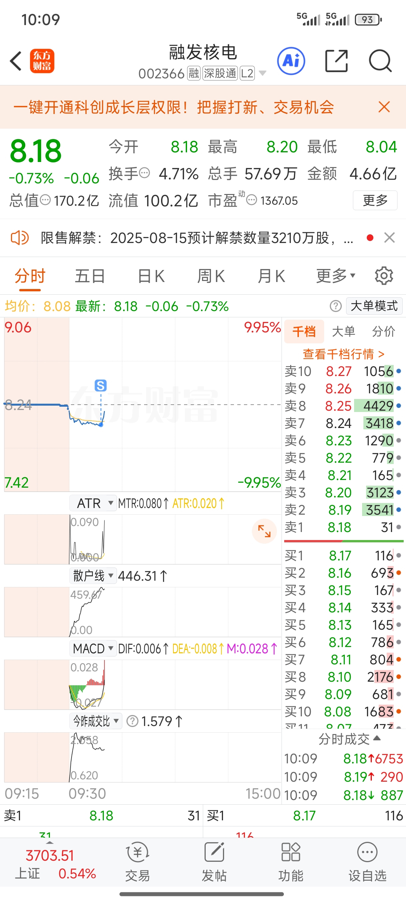
Task: Tap the L2 level badge
Action: click(x=247, y=73)
